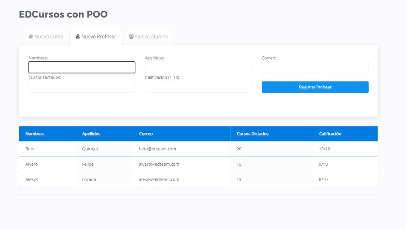
Task: Click Alvaro's name in the table
Action: (x=32, y=164)
